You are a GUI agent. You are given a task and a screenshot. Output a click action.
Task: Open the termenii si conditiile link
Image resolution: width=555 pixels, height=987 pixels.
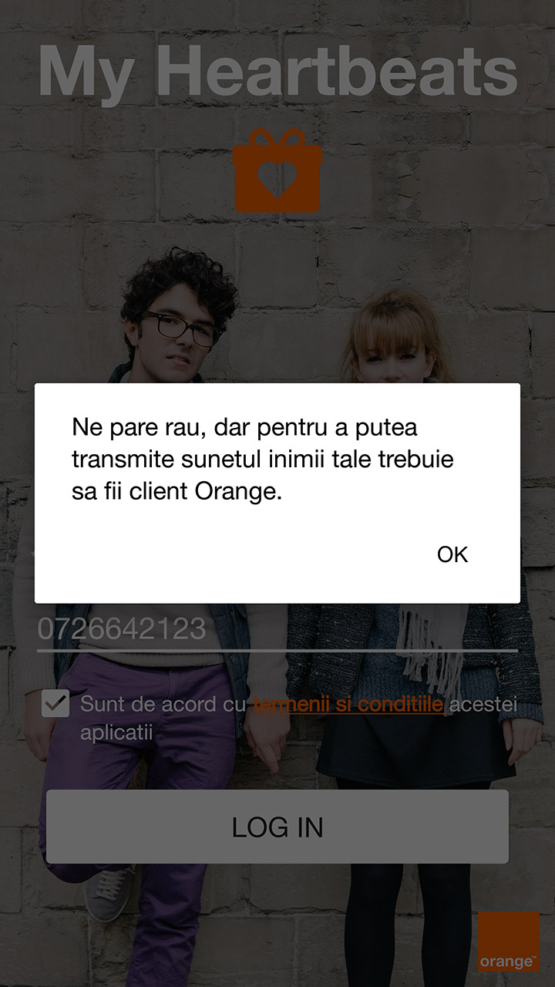pyautogui.click(x=348, y=704)
